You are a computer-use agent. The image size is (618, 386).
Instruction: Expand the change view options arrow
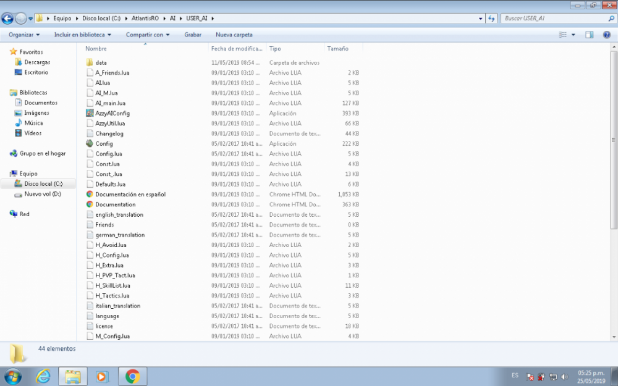[574, 35]
